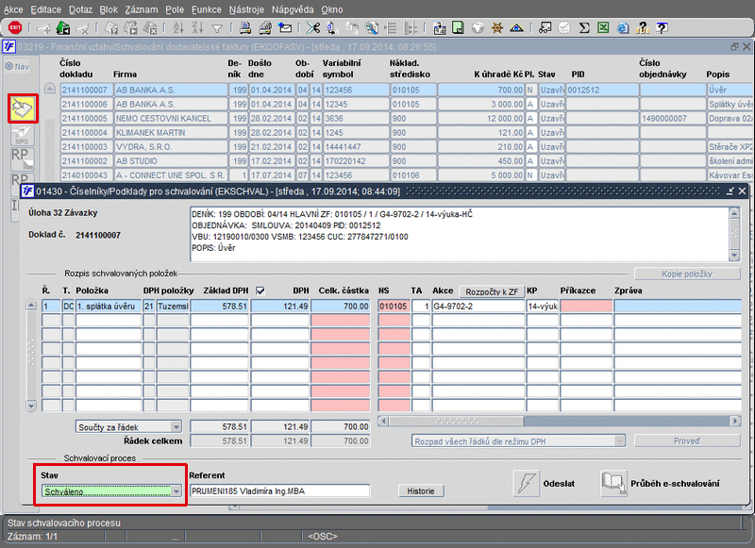755x548 pixels.
Task: Click the green document toolbar icon
Action: tap(458, 28)
